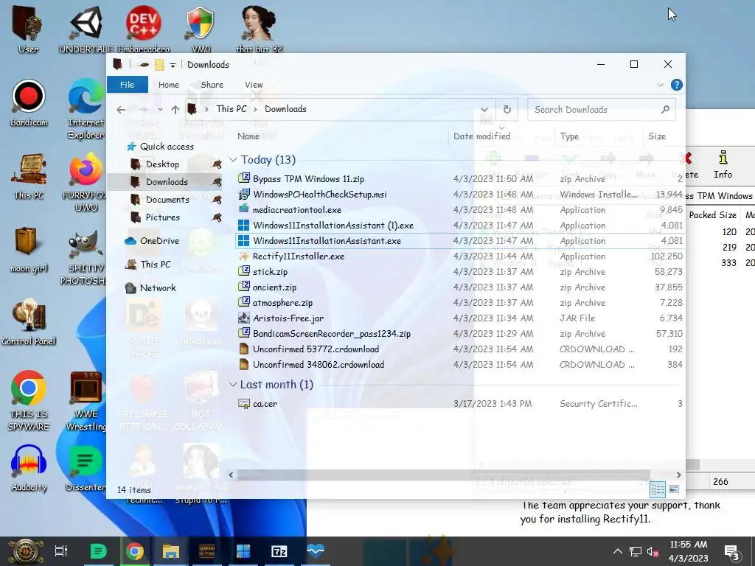Select Documents in Quick access

point(167,199)
